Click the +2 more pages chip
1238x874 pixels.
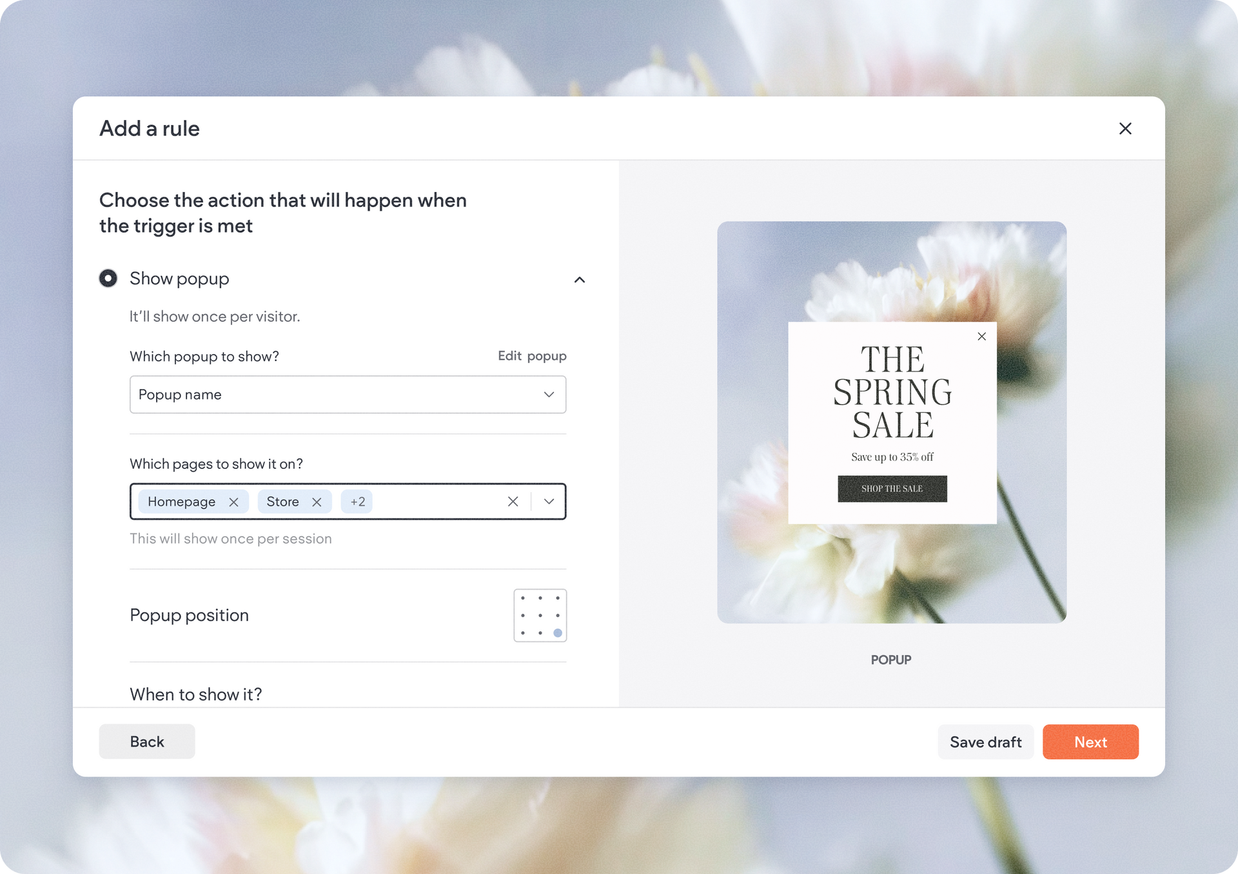tap(357, 502)
